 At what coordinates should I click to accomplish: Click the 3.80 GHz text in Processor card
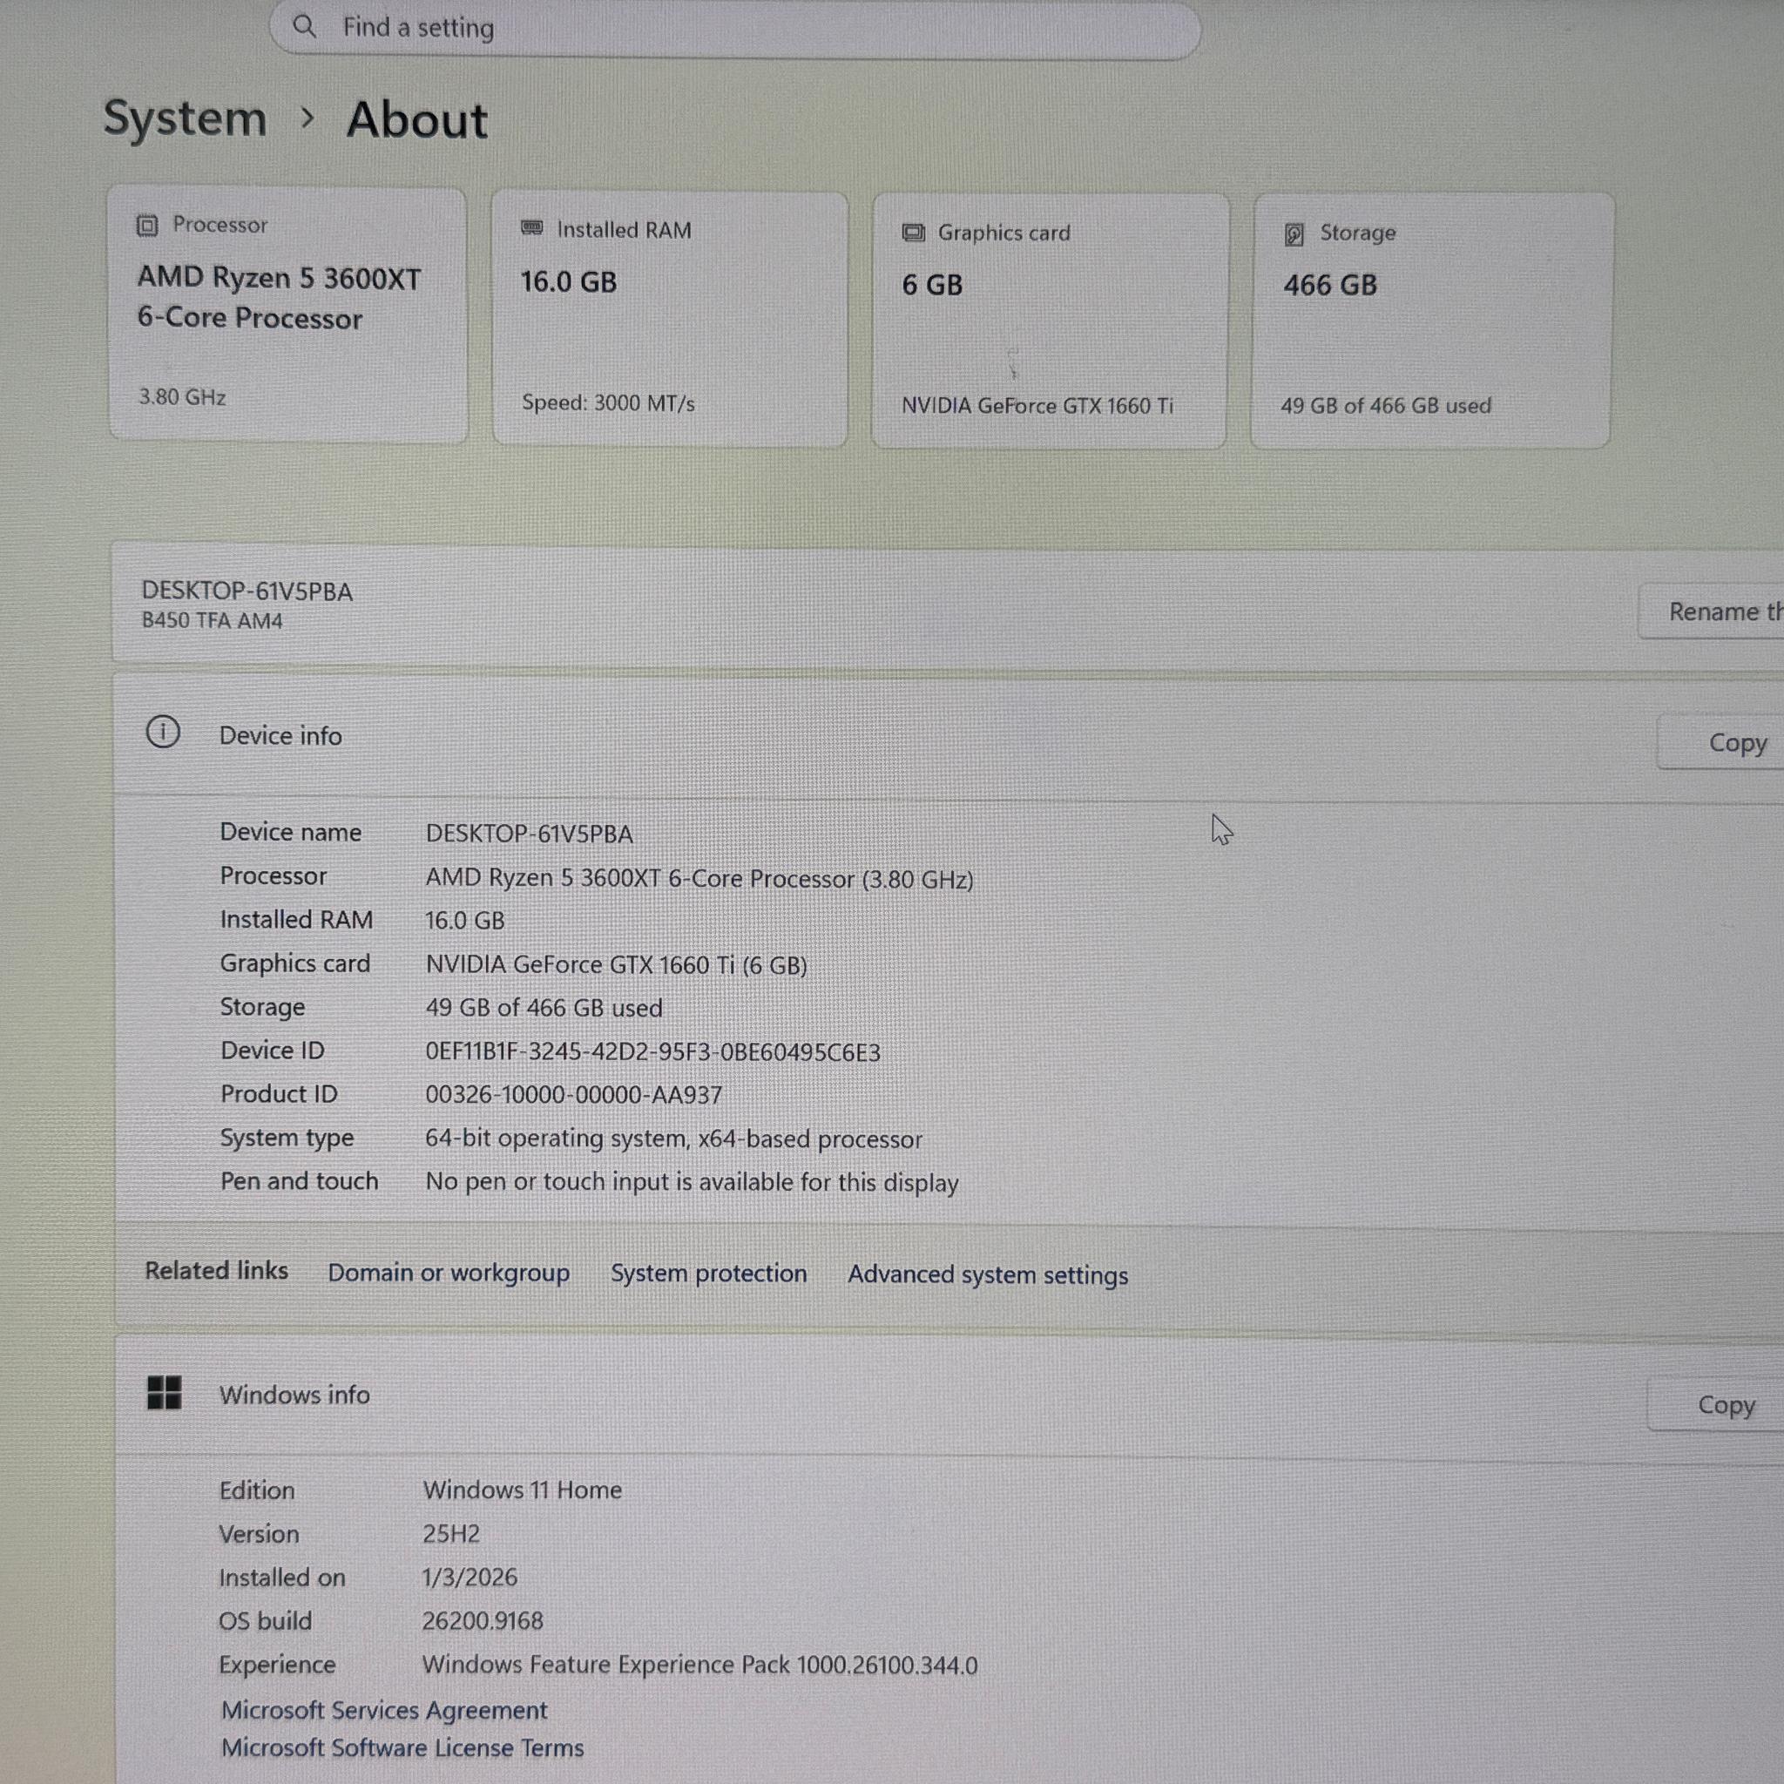click(182, 397)
